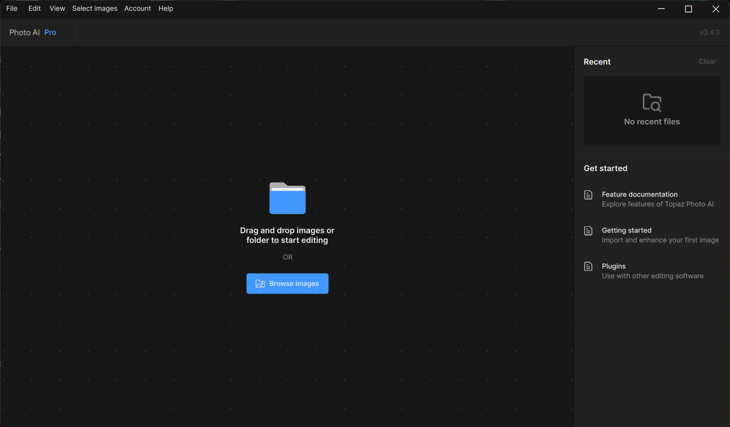This screenshot has height=427, width=730.
Task: Click the document icon beside Plugins
Action: point(589,267)
